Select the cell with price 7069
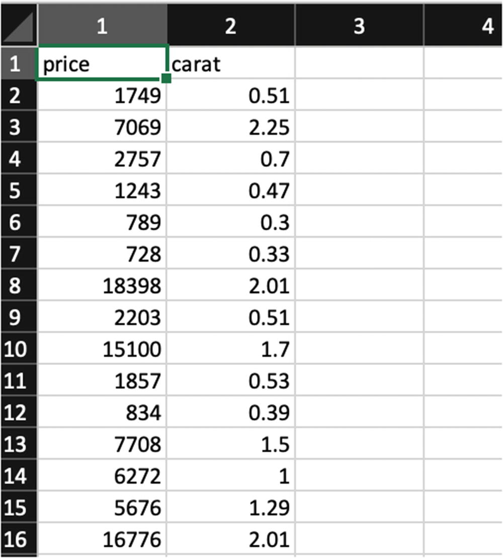This screenshot has width=503, height=558. [102, 127]
